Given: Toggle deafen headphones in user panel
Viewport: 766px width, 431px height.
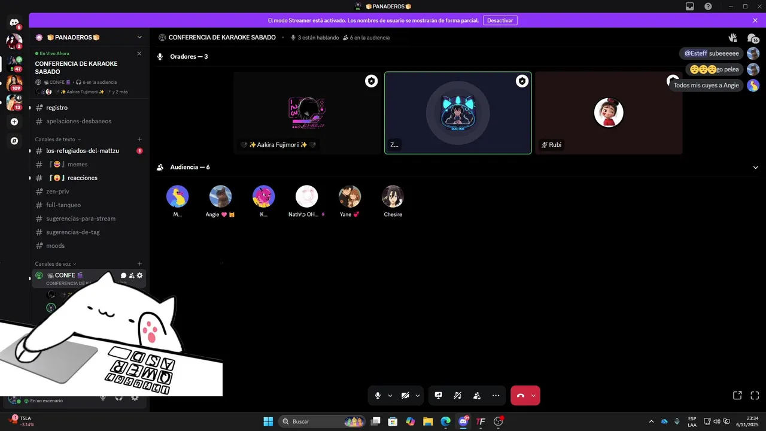Looking at the screenshot, I should pyautogui.click(x=118, y=398).
